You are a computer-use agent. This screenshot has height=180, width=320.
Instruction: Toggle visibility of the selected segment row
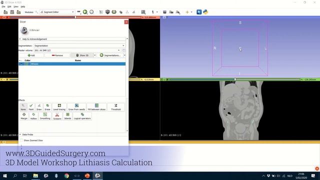click(21, 64)
